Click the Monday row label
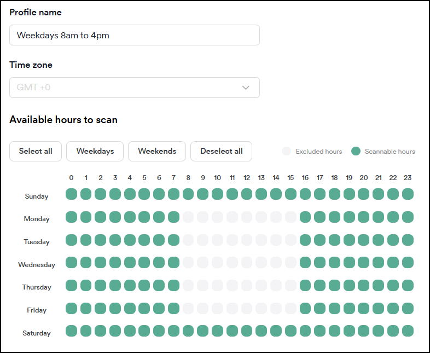 click(37, 219)
